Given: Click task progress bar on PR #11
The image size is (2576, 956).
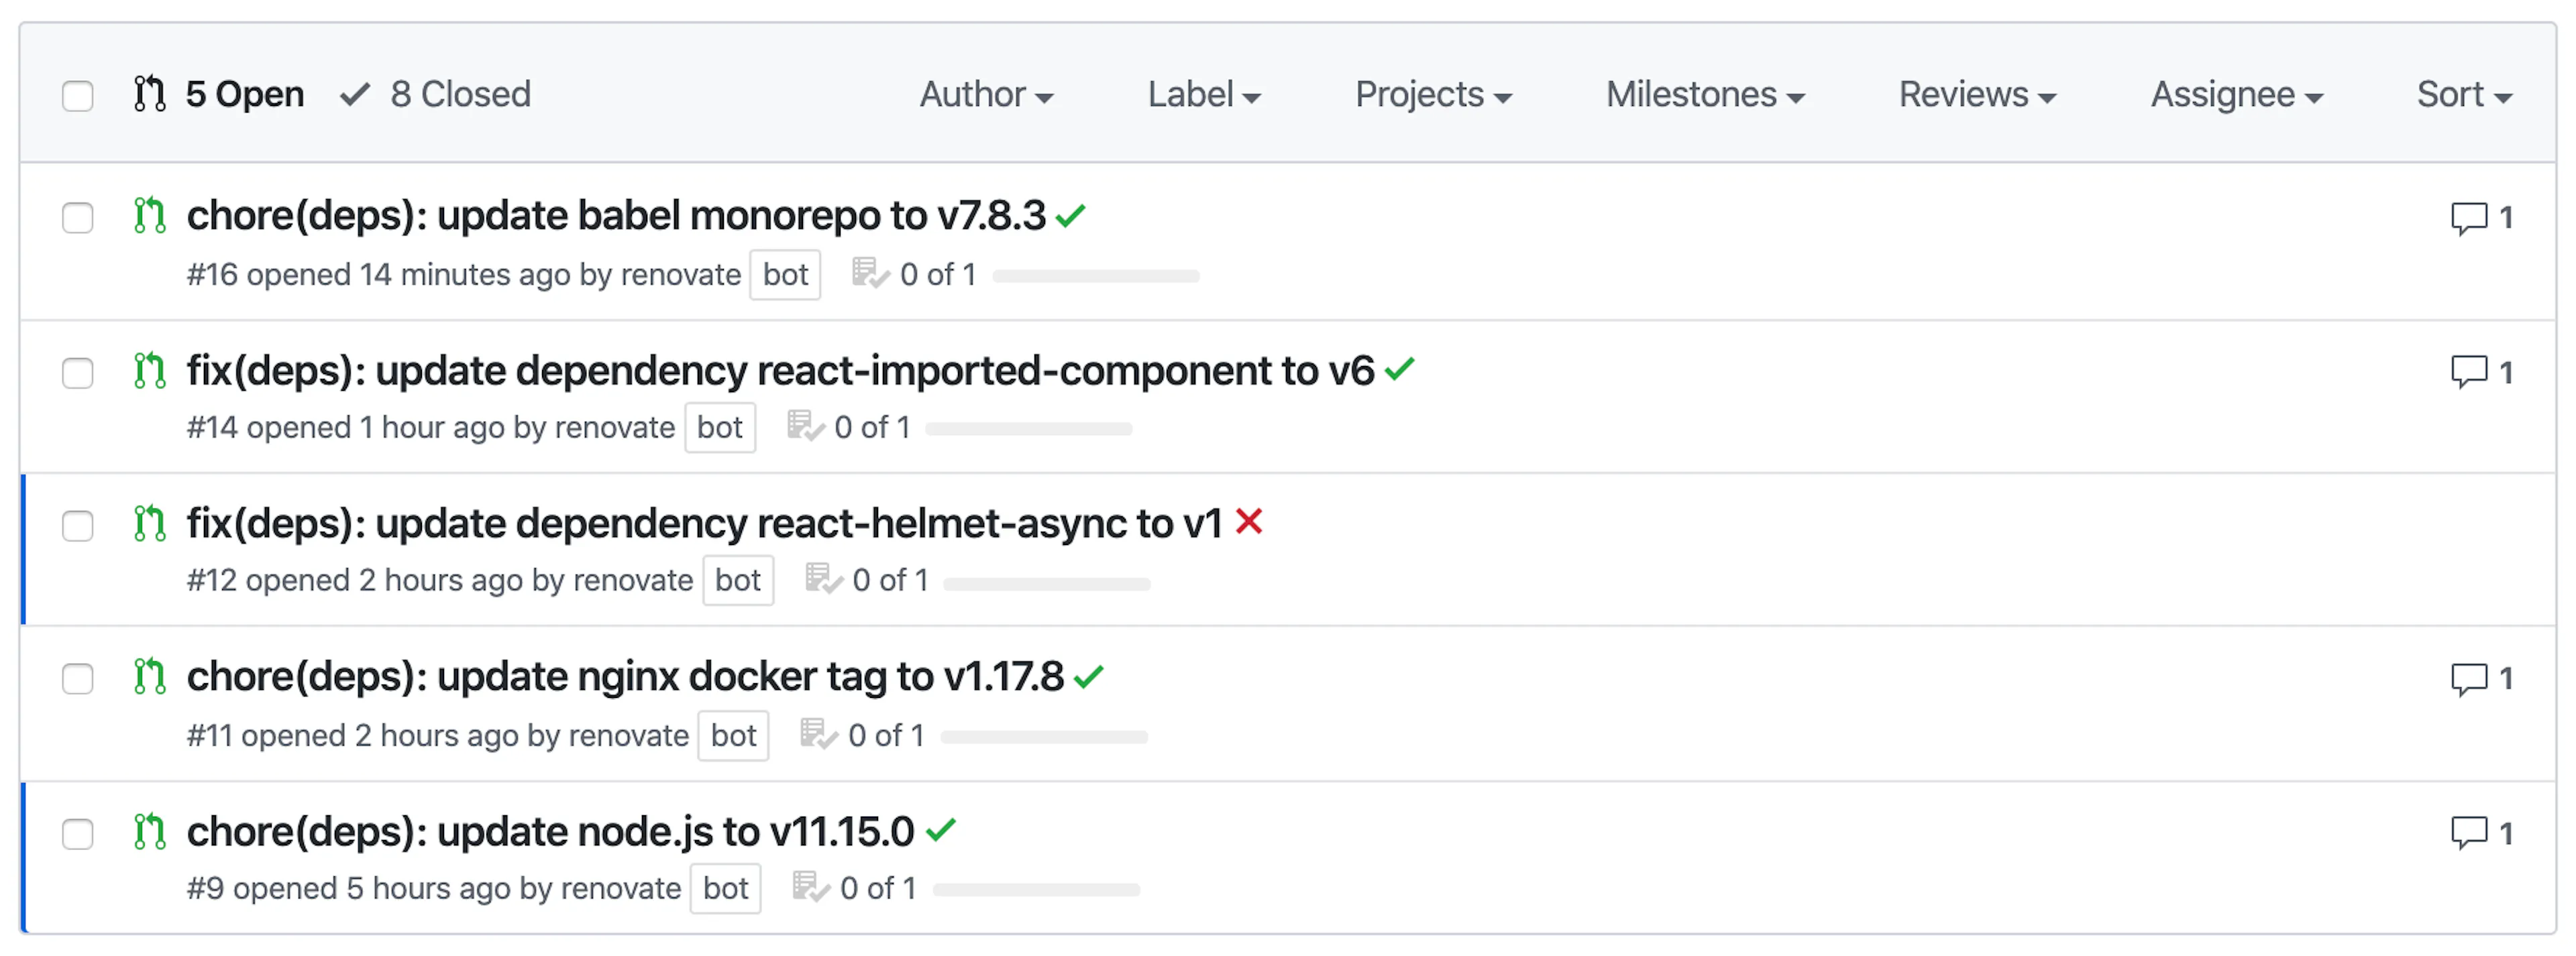Looking at the screenshot, I should pos(1044,737).
